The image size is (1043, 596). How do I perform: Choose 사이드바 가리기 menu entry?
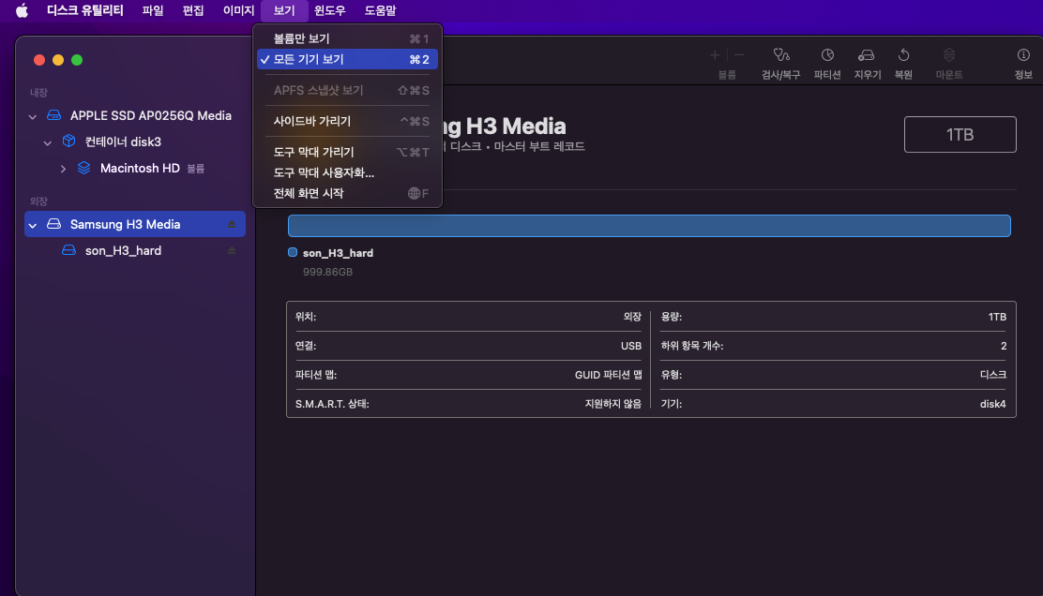[347, 121]
